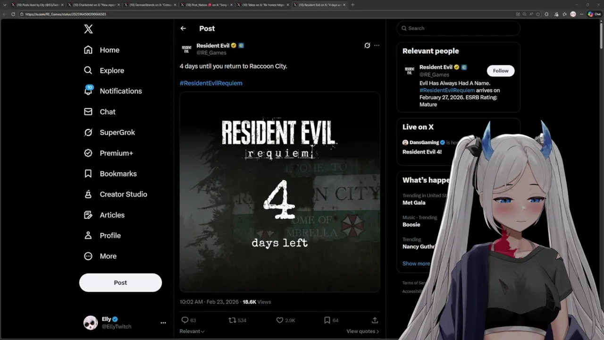Switch to the Tekee on X tab

point(263,5)
